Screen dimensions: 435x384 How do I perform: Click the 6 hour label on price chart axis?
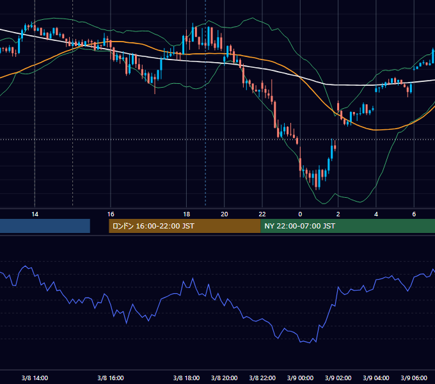coord(414,214)
